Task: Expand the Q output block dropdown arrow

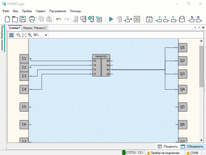Action: 131,19
